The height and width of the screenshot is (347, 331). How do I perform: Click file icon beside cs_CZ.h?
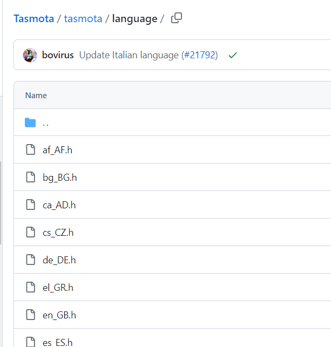point(31,232)
